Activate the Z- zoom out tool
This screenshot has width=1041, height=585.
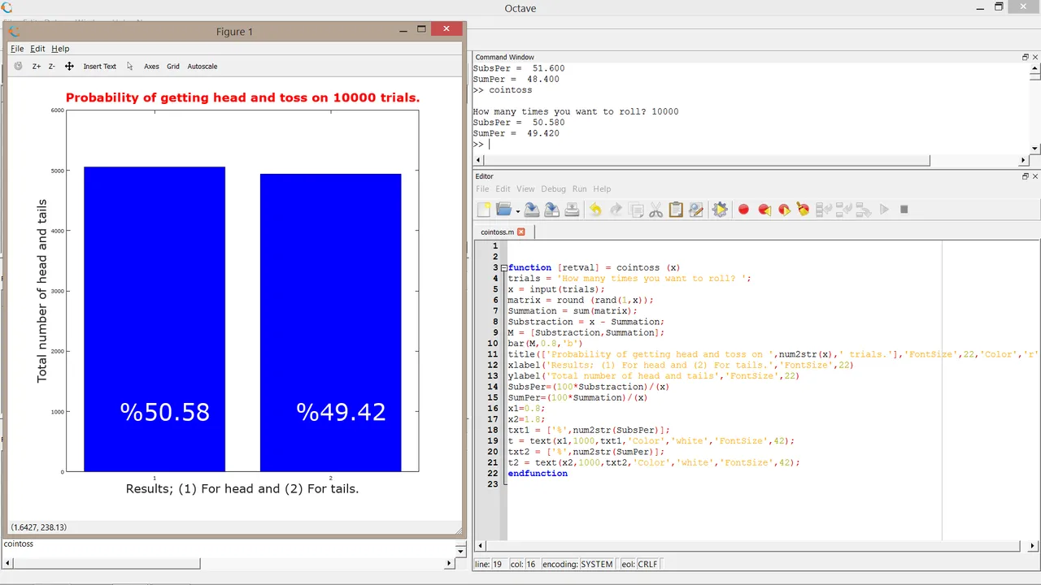pos(52,67)
